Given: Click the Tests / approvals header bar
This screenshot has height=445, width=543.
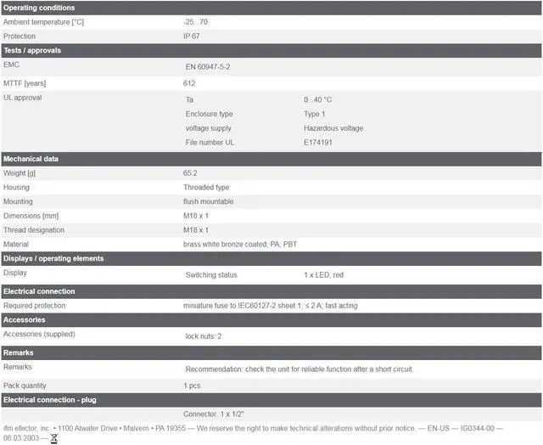Looking at the screenshot, I should point(32,50).
